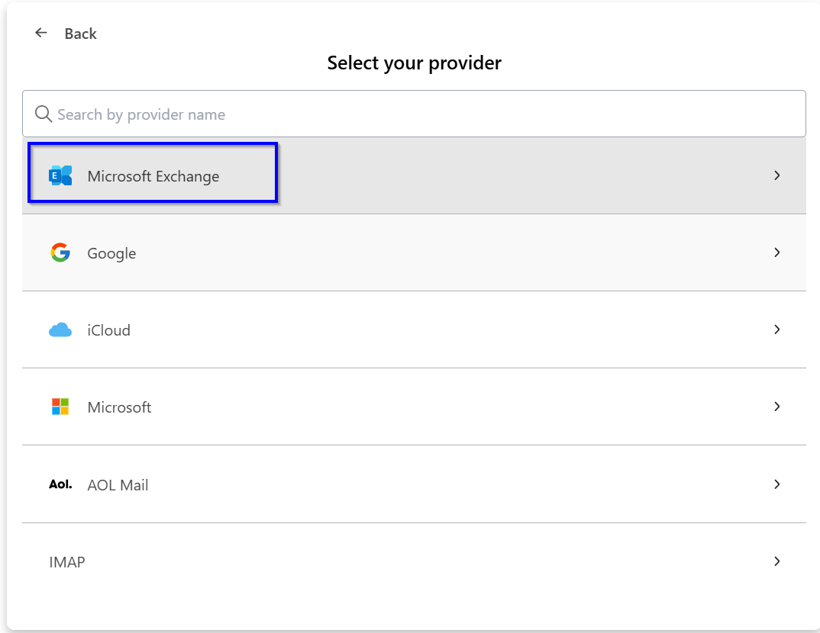
Task: Select the IMAP option
Action: click(x=67, y=562)
